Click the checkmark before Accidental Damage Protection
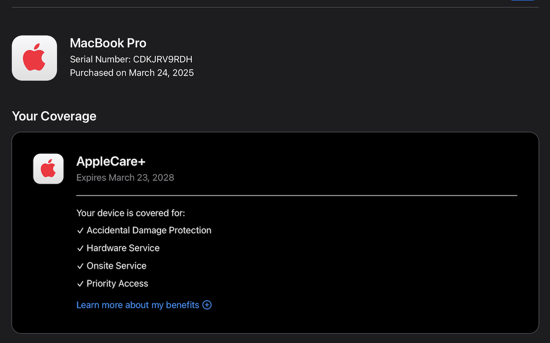The height and width of the screenshot is (343, 550). tap(80, 231)
